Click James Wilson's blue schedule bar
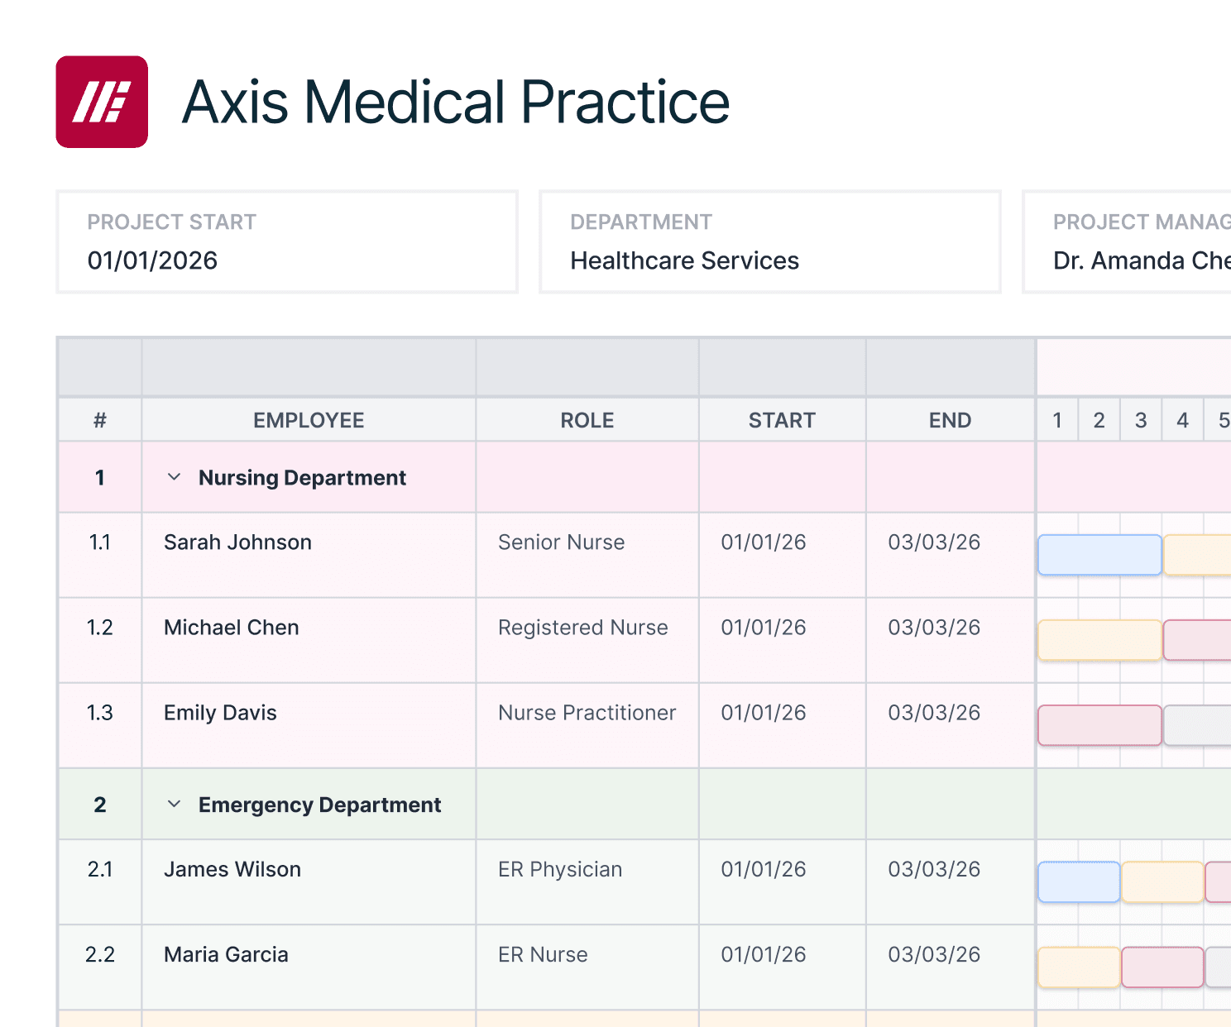The height and width of the screenshot is (1027, 1231). (x=1079, y=881)
